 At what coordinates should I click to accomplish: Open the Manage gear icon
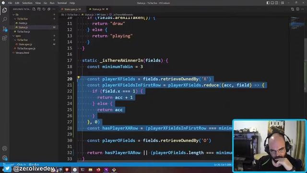point(4,158)
